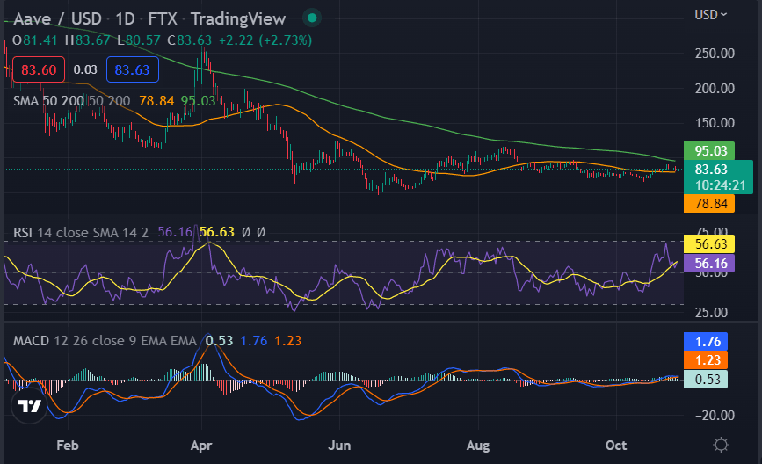Click the green market status indicator dot
Screen dimensions: 762x464
tap(310, 18)
